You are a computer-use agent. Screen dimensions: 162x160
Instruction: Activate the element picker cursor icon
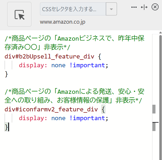point(19,14)
